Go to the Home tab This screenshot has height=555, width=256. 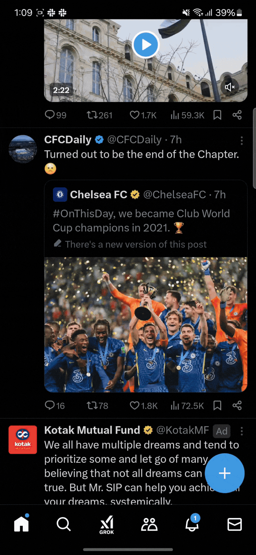click(x=22, y=524)
